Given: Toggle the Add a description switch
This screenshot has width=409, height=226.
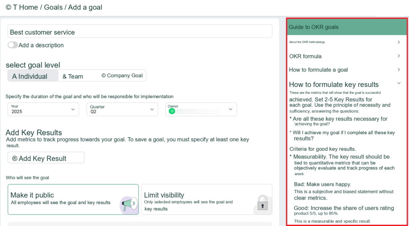Looking at the screenshot, I should 13,45.
